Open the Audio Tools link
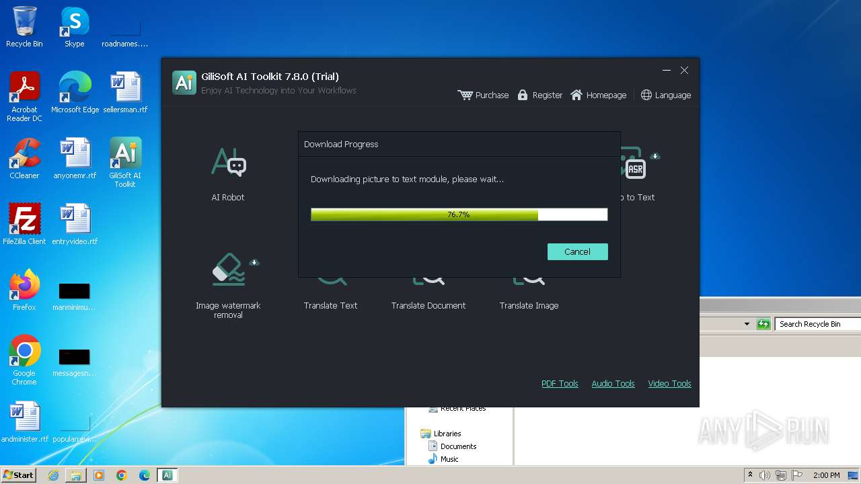861x484 pixels. pos(613,383)
